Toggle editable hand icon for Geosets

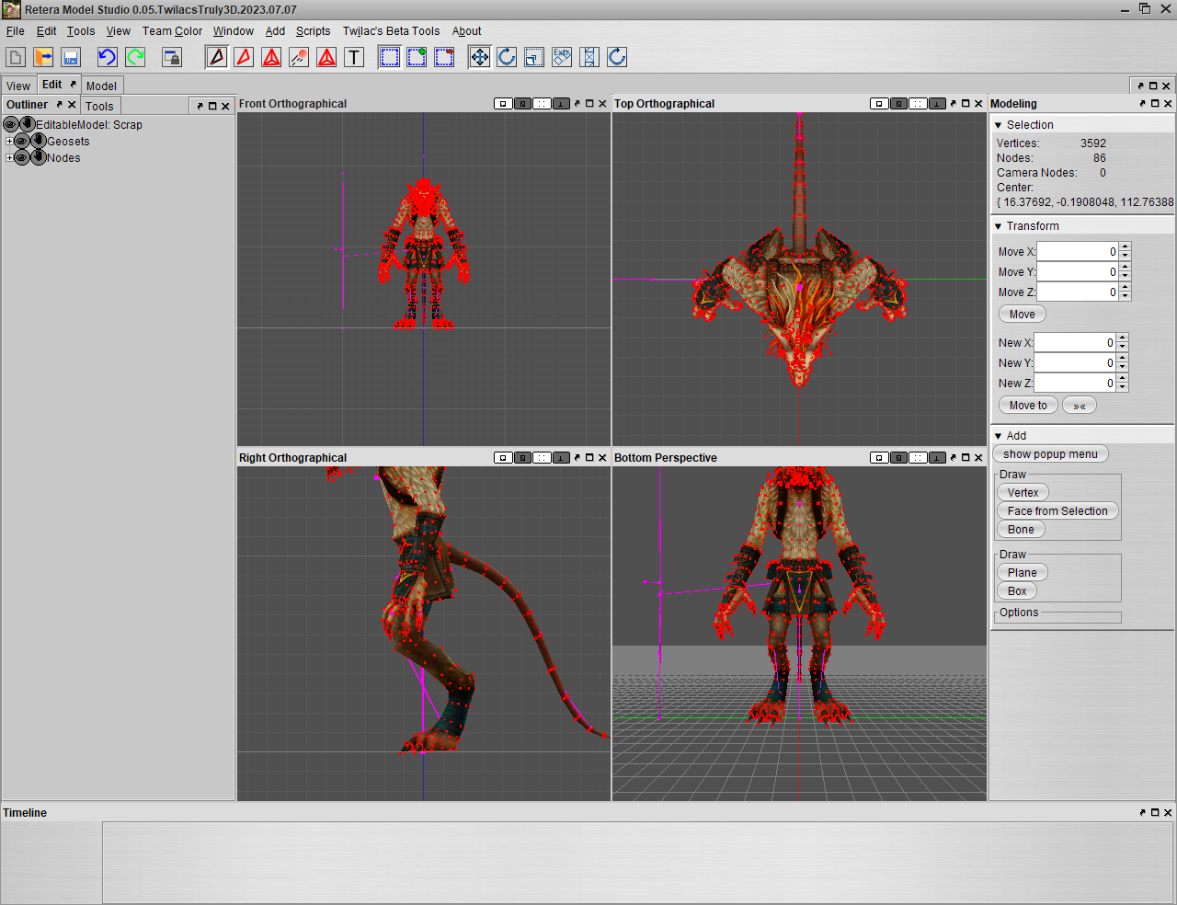click(x=38, y=142)
